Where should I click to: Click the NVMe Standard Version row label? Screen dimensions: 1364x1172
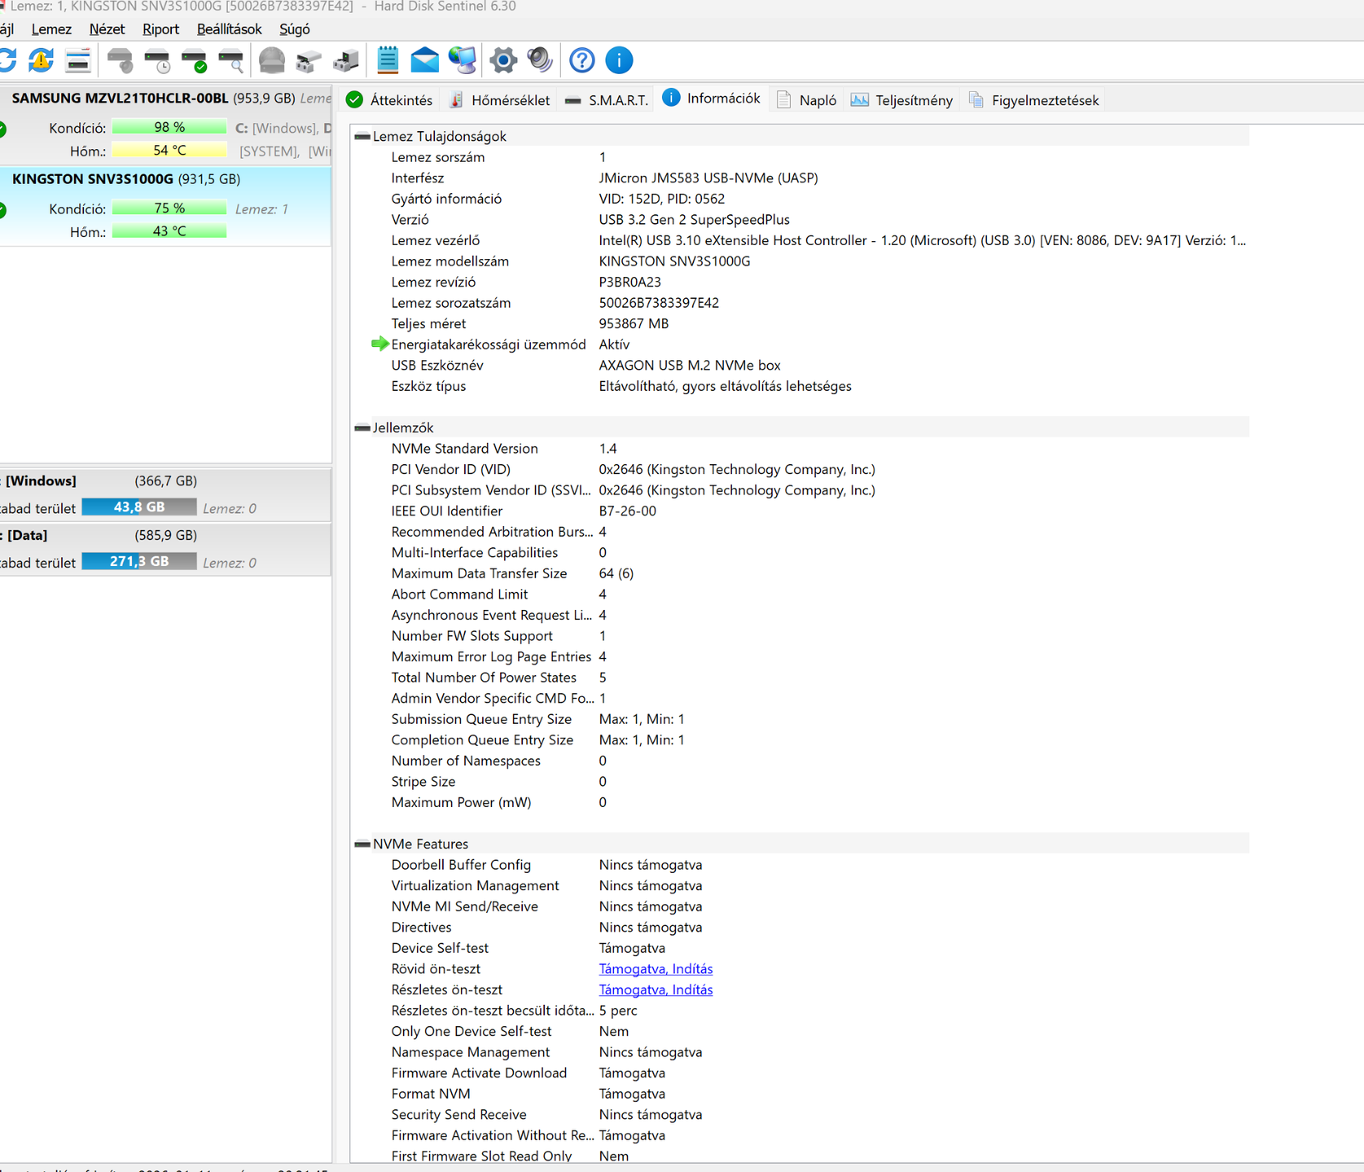[x=464, y=449]
